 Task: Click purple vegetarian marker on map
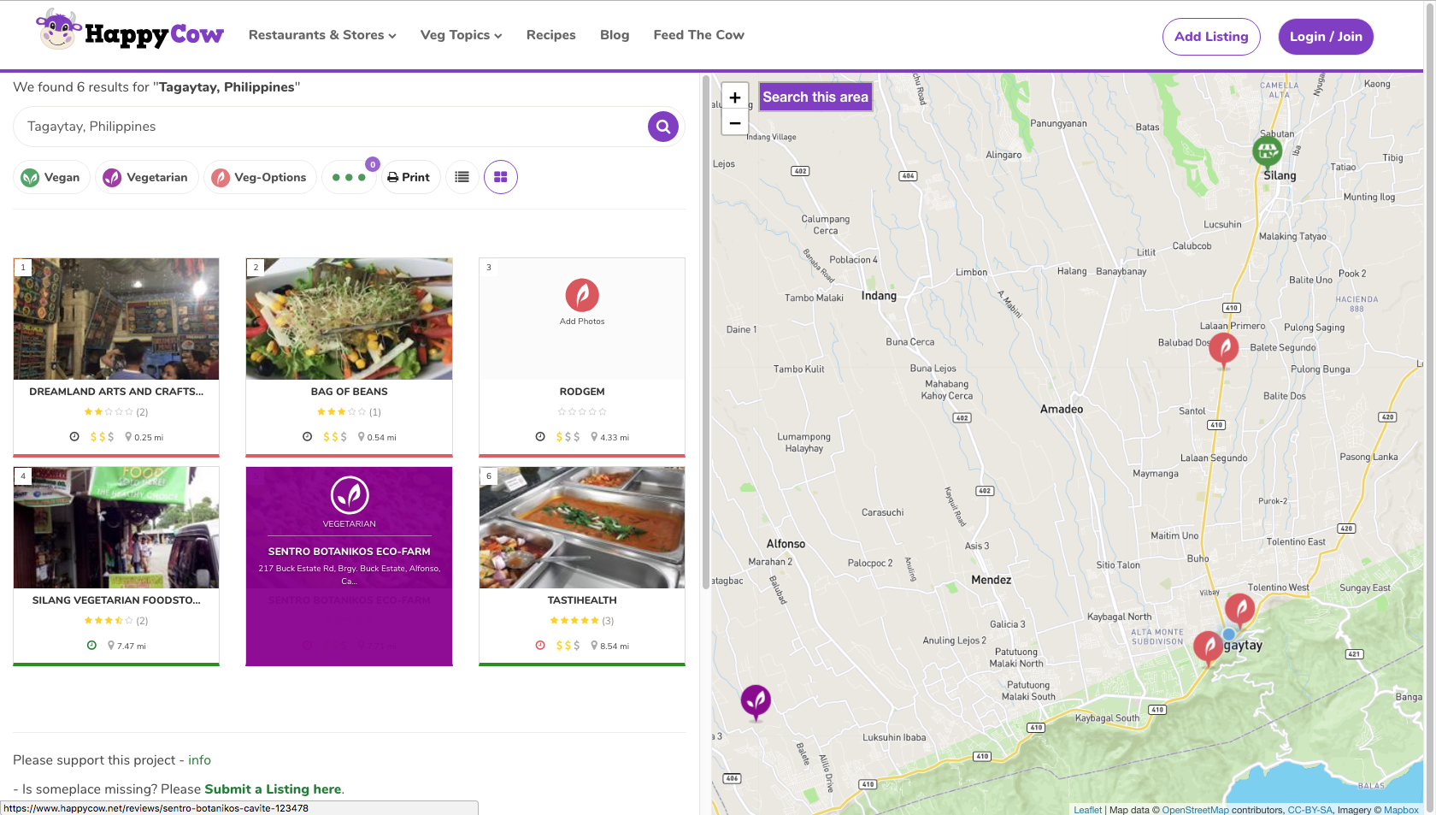tap(756, 702)
